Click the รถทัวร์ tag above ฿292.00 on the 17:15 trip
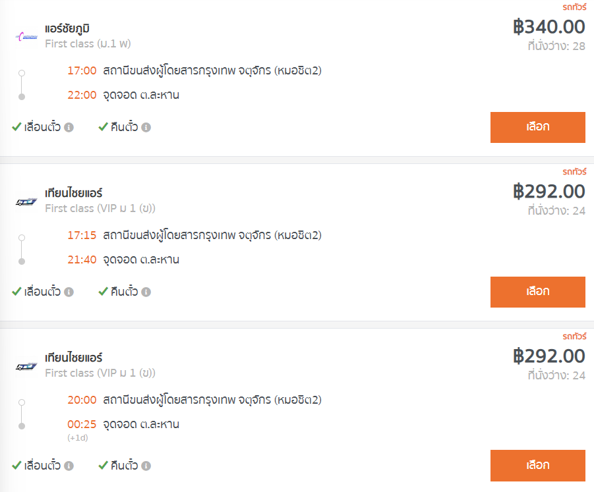This screenshot has width=594, height=492. tap(574, 171)
